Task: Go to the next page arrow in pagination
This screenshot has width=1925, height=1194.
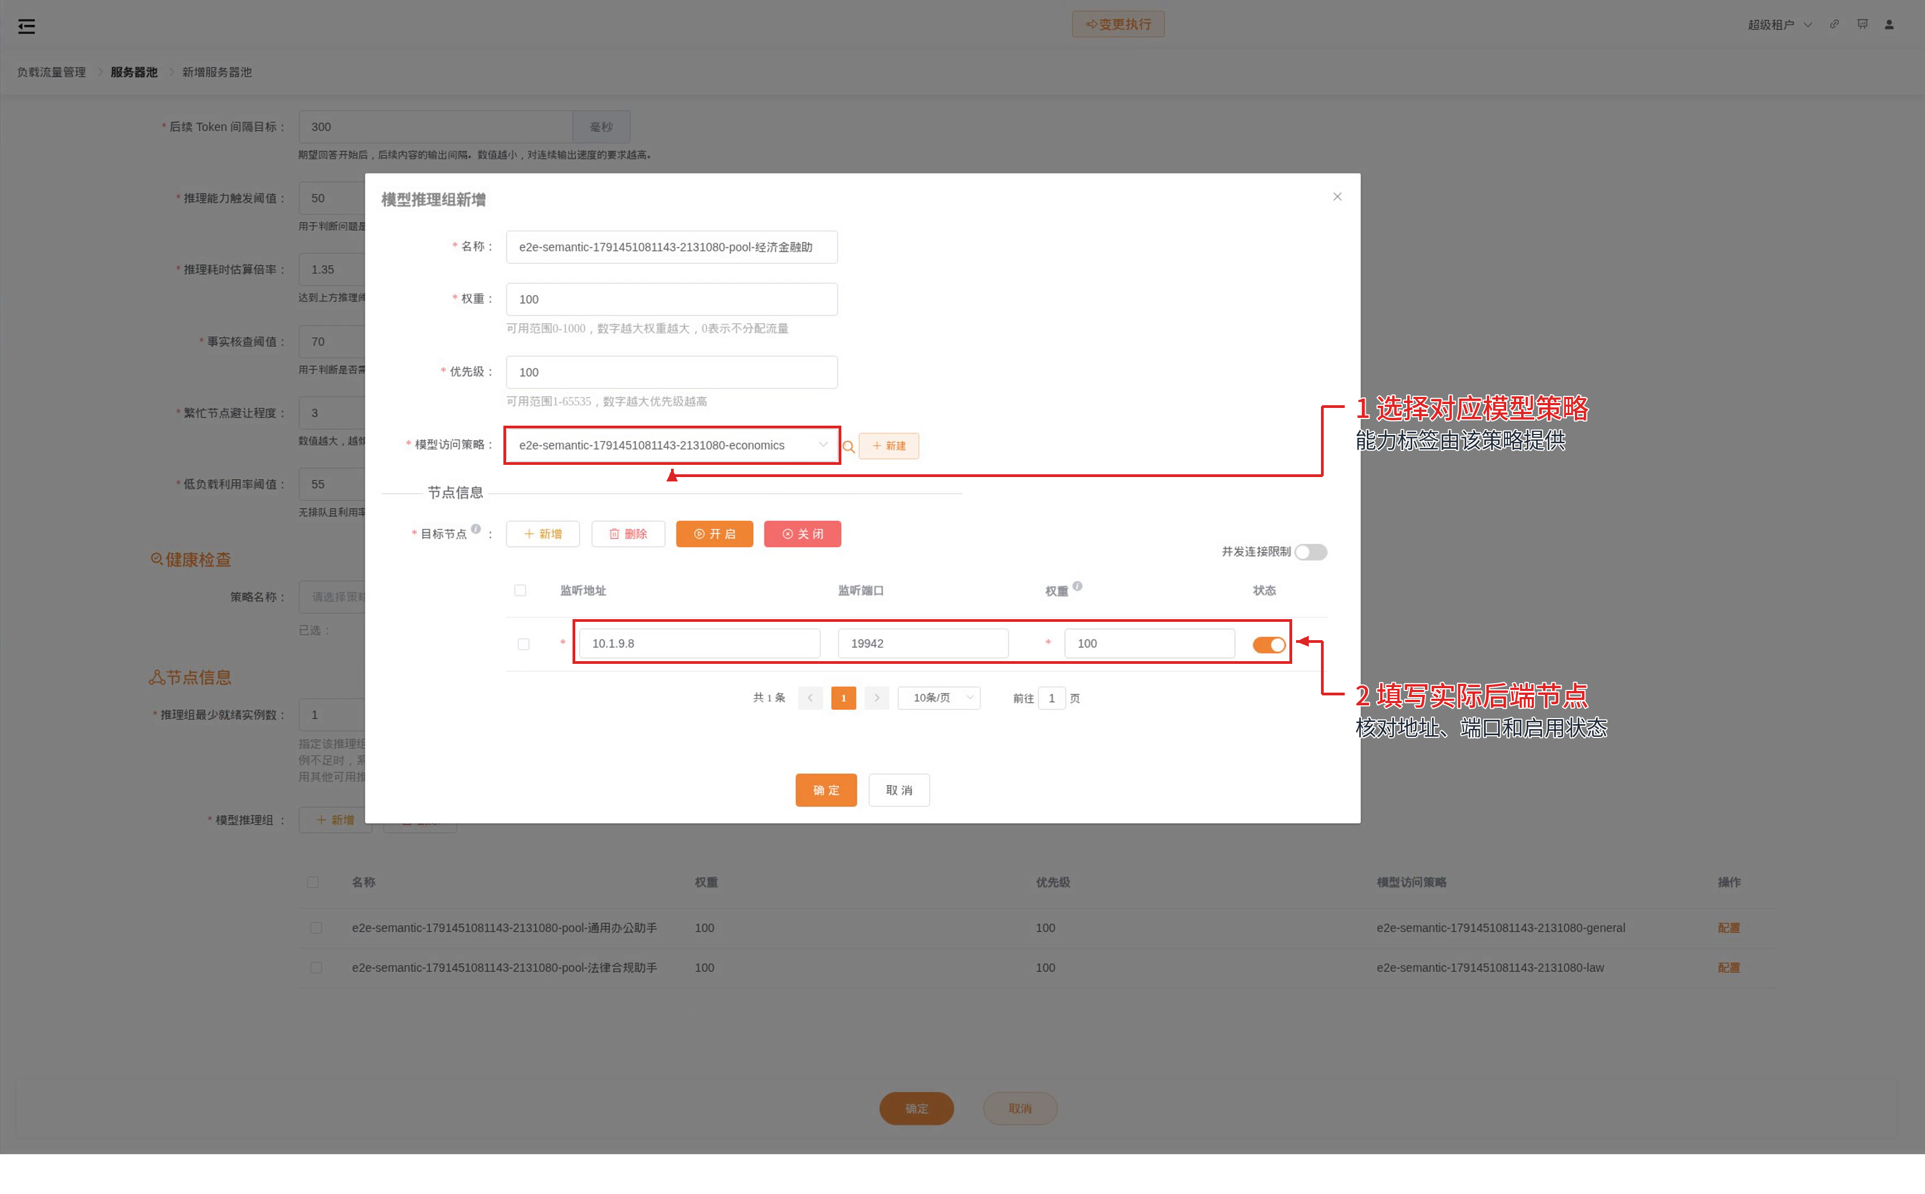Action: pos(876,698)
